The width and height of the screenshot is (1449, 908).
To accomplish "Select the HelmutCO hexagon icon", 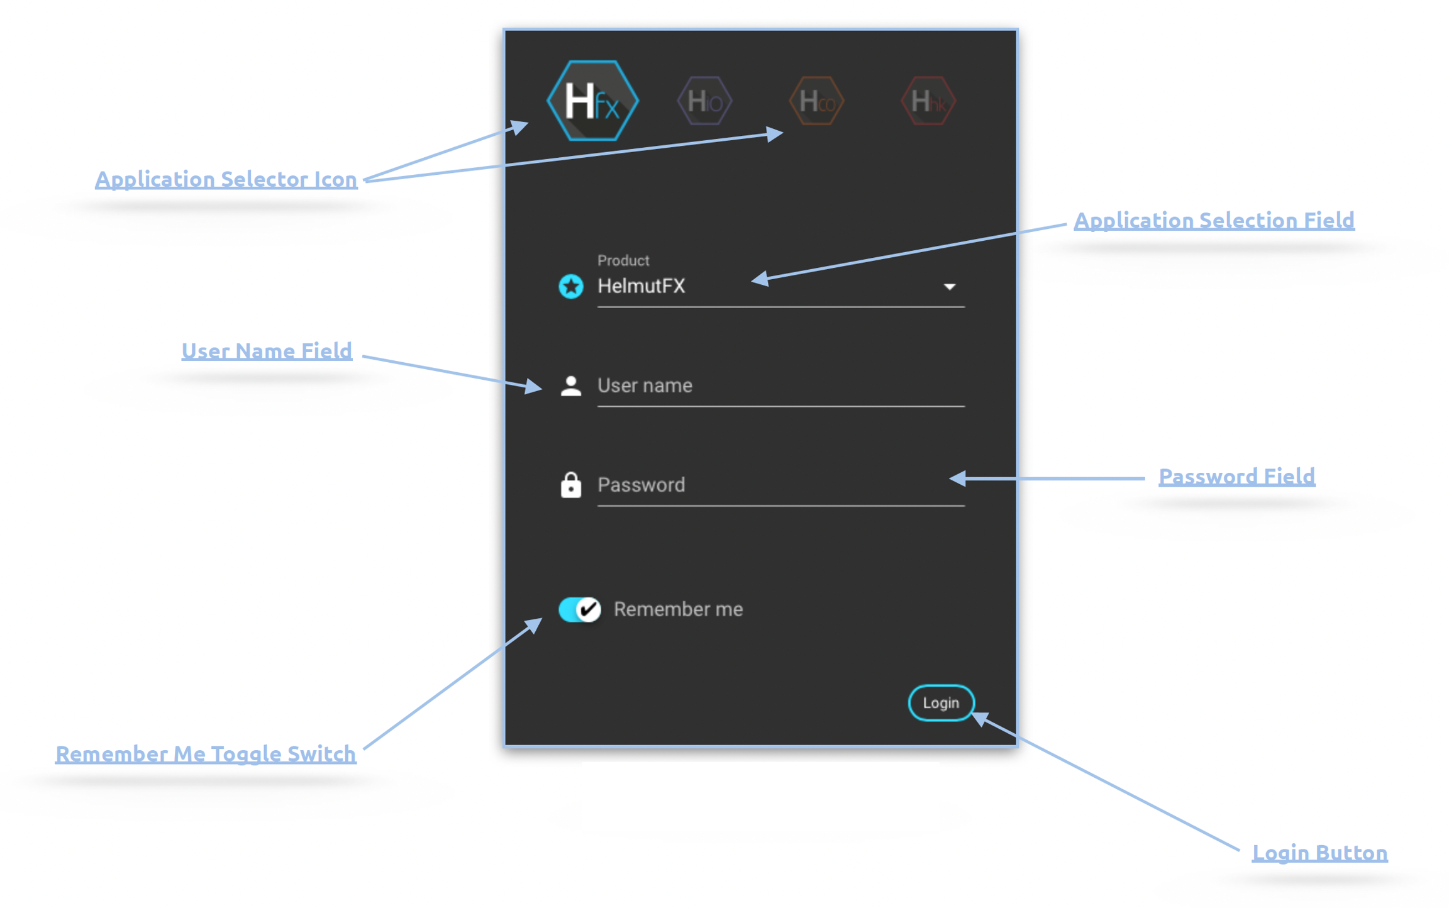I will [x=816, y=101].
